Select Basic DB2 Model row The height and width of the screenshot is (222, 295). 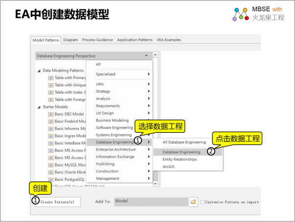pos(66,114)
